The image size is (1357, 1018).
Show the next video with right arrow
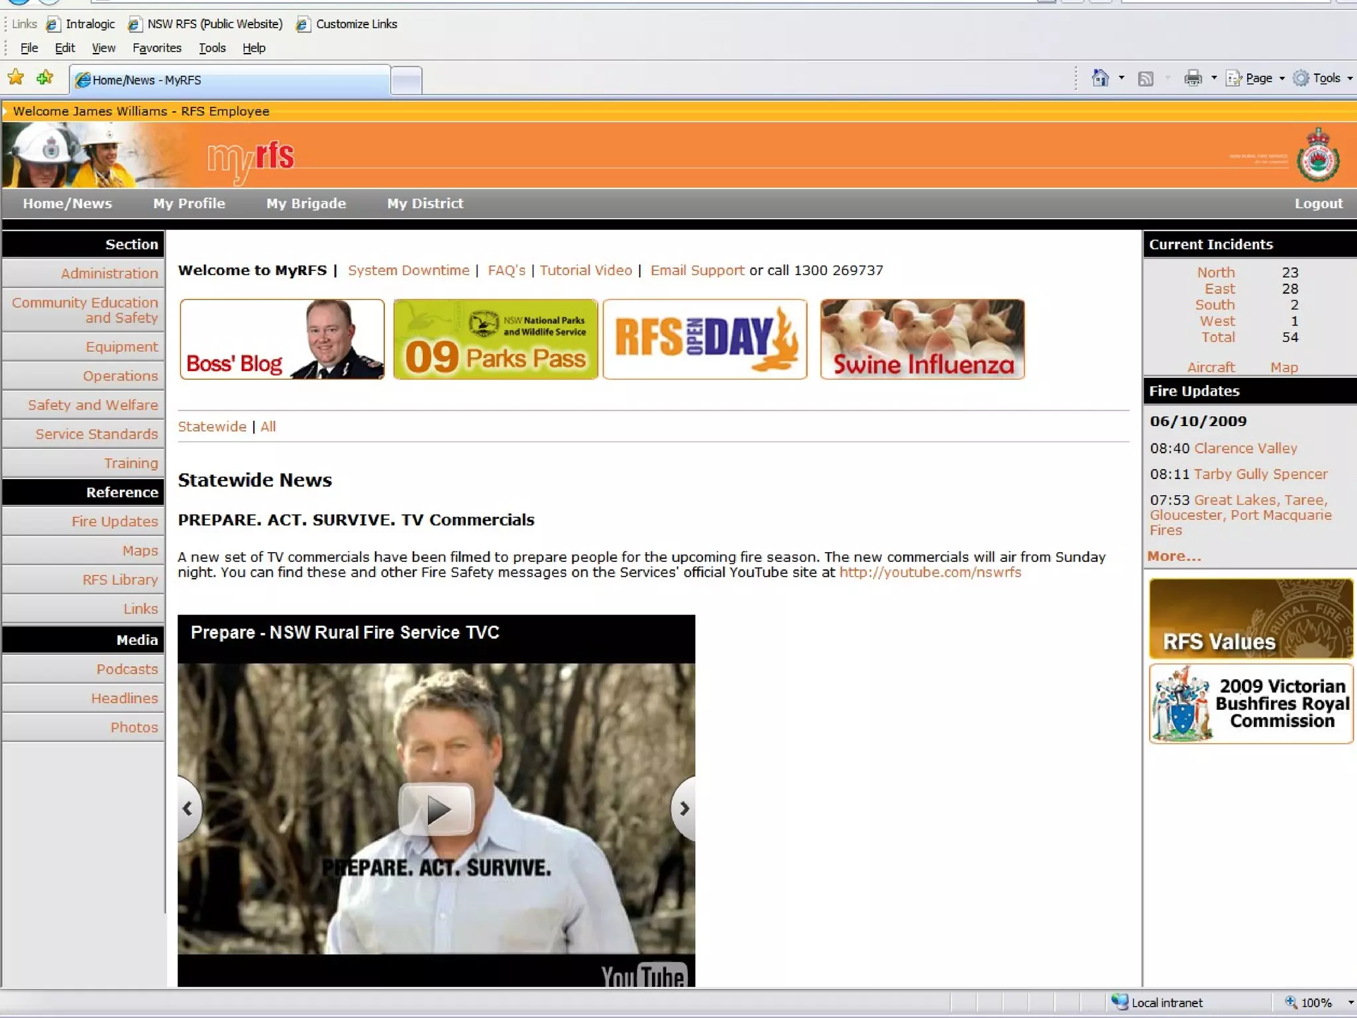(x=684, y=809)
